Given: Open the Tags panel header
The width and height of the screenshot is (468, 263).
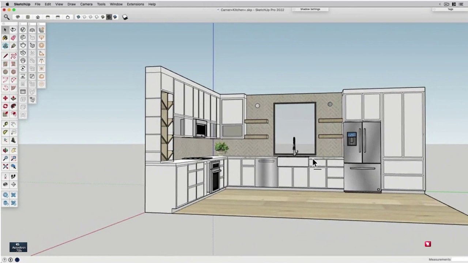Looking at the screenshot, I should 450,9.
